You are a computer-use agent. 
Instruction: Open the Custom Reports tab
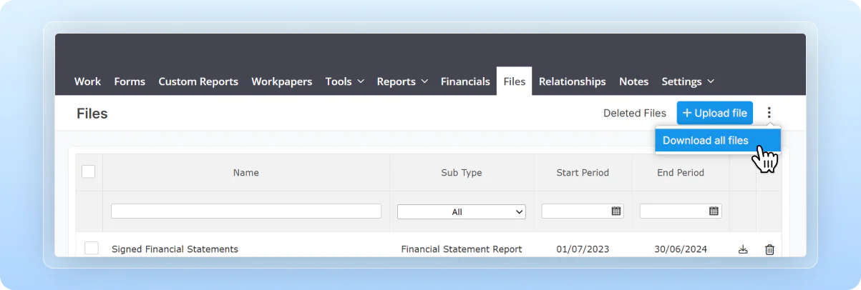198,81
